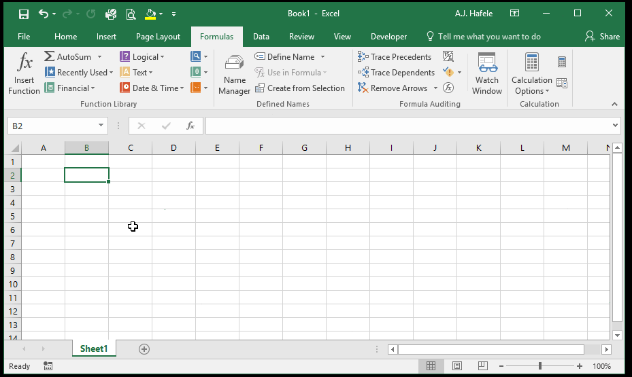The height and width of the screenshot is (377, 632).
Task: Click the Print Preview icon in Quick Access Toolbar
Action: click(131, 14)
